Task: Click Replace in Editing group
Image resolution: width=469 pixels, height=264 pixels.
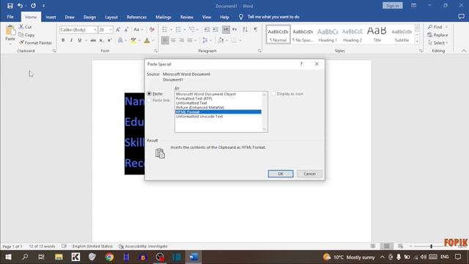Action: pyautogui.click(x=438, y=35)
